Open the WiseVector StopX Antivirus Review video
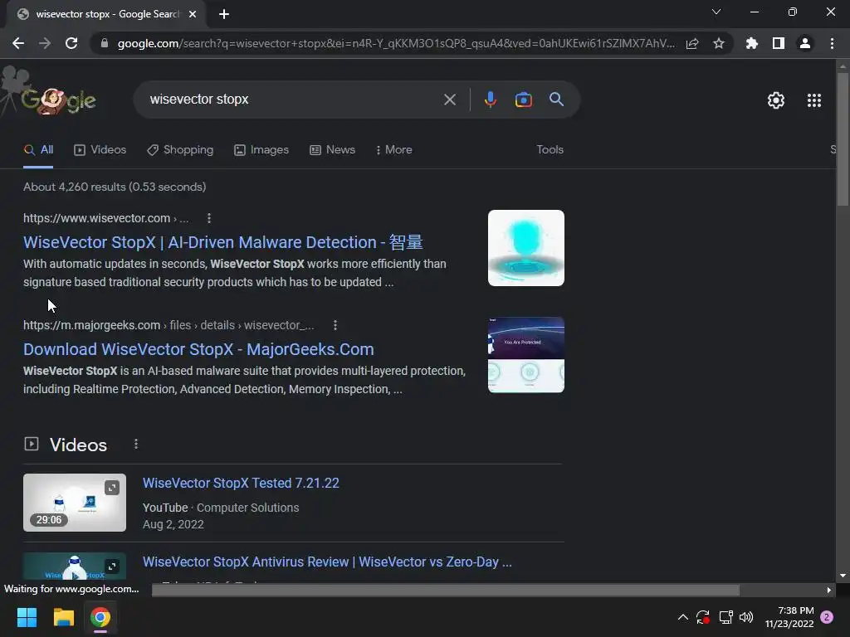 (x=327, y=562)
